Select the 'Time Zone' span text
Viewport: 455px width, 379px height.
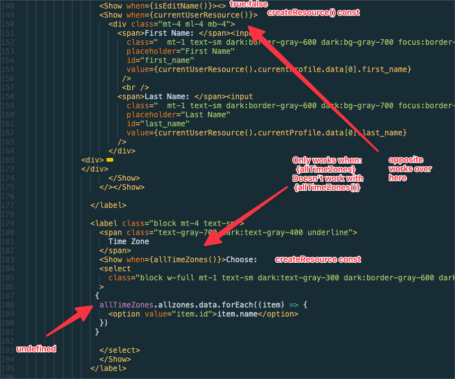click(x=130, y=241)
